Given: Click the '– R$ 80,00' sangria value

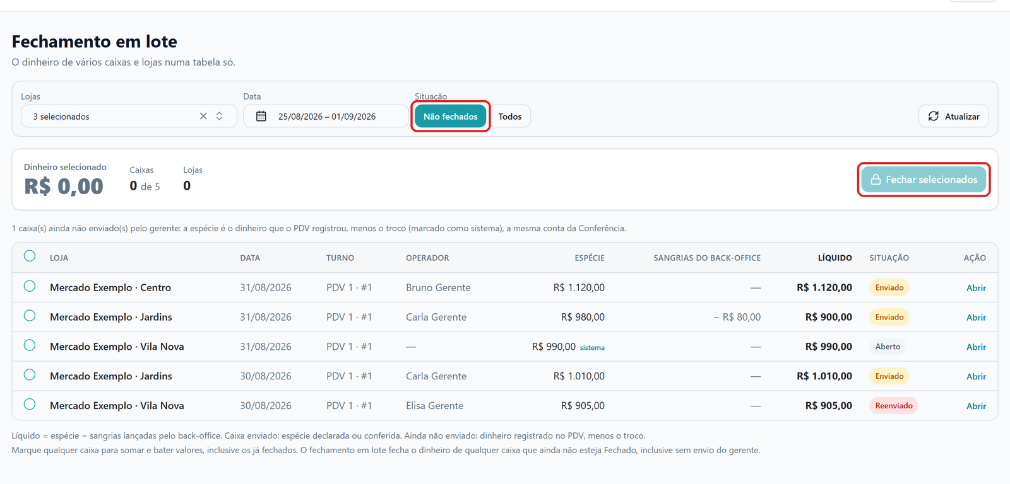Looking at the screenshot, I should [x=737, y=317].
